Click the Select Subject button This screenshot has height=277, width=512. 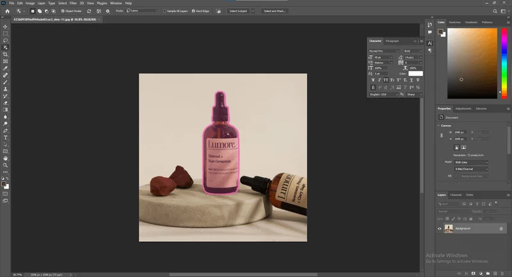238,11
